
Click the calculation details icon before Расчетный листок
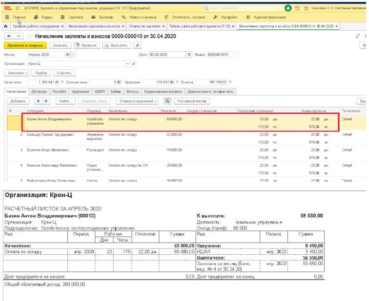pyautogui.click(x=167, y=101)
